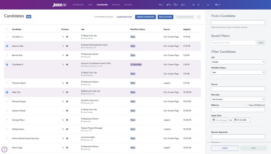
Task: Enable the View All Referrers checkbox
Action: (247, 105)
